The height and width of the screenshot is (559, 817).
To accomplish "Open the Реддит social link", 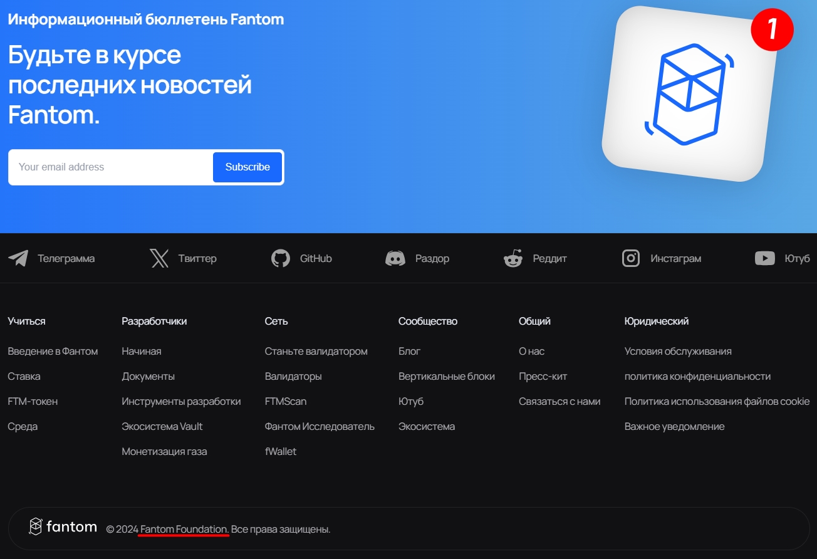I will click(550, 259).
